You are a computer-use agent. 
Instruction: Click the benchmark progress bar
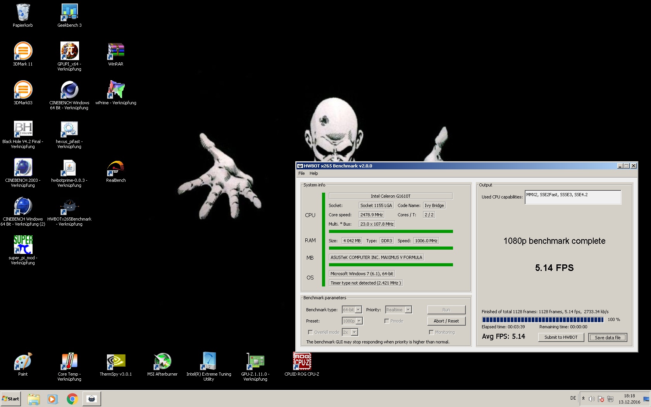coord(542,320)
